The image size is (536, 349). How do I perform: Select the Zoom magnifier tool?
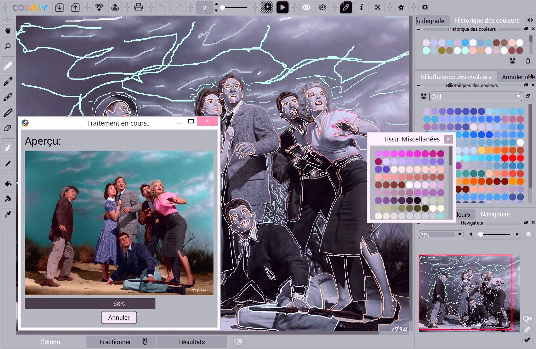[x=8, y=46]
